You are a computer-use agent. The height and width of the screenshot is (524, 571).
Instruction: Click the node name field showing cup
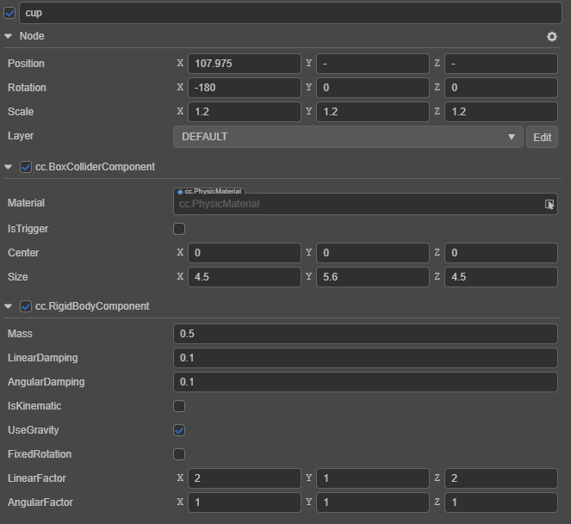[290, 13]
